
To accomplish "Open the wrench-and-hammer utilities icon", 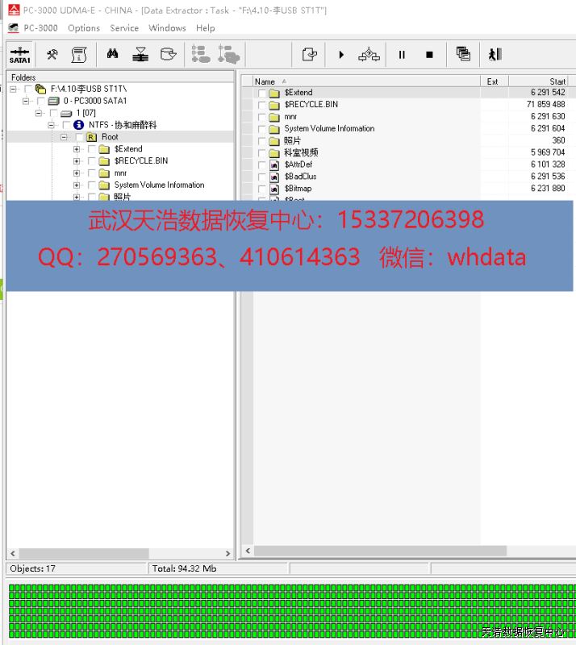I will pos(52,55).
